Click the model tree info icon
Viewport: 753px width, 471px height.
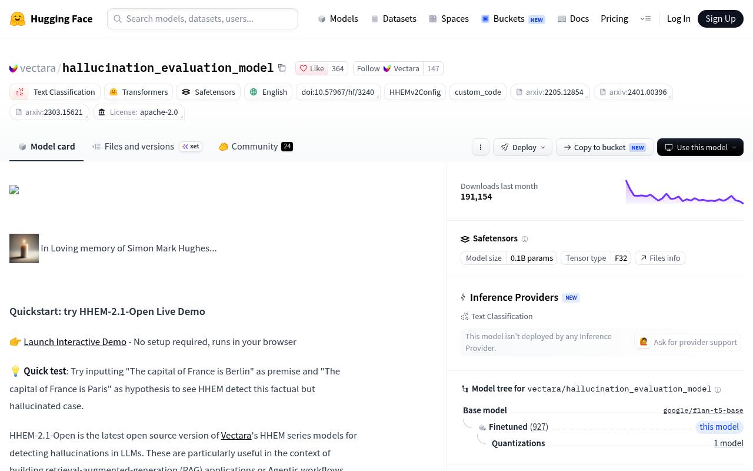tap(718, 389)
